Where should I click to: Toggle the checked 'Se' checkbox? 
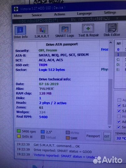point(119,127)
